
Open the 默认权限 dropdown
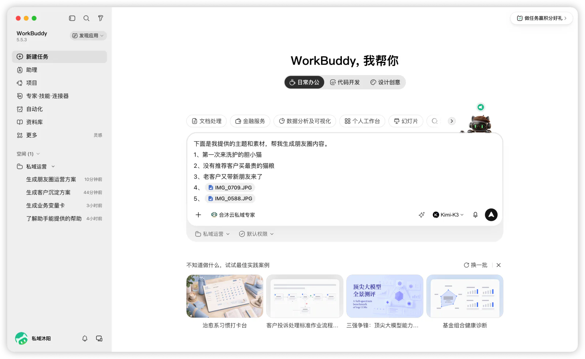[x=256, y=234]
